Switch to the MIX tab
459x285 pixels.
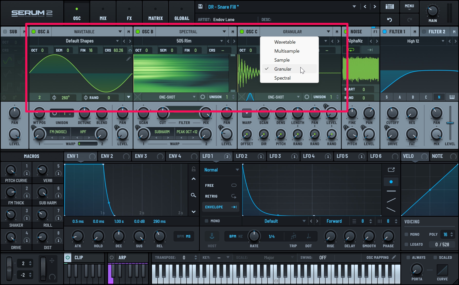103,13
